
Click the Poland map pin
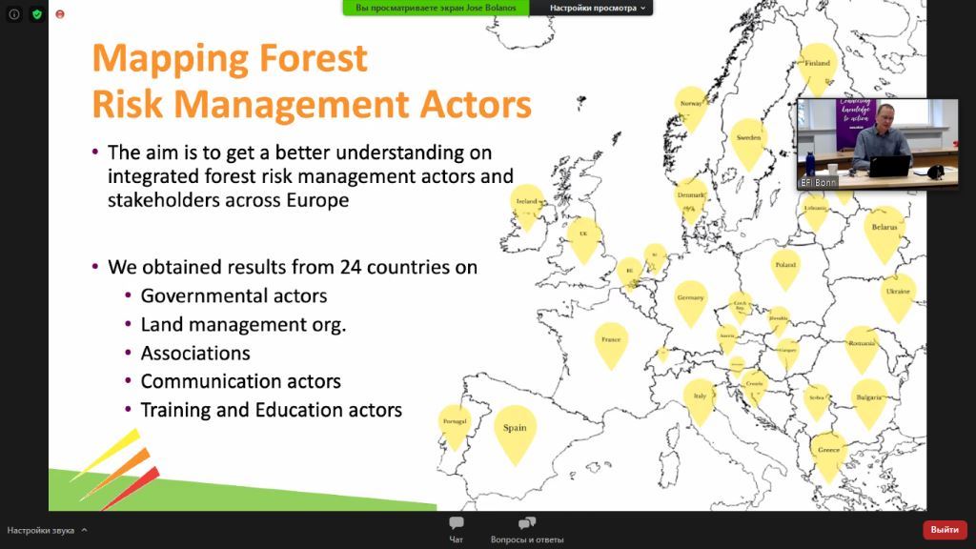coord(785,270)
